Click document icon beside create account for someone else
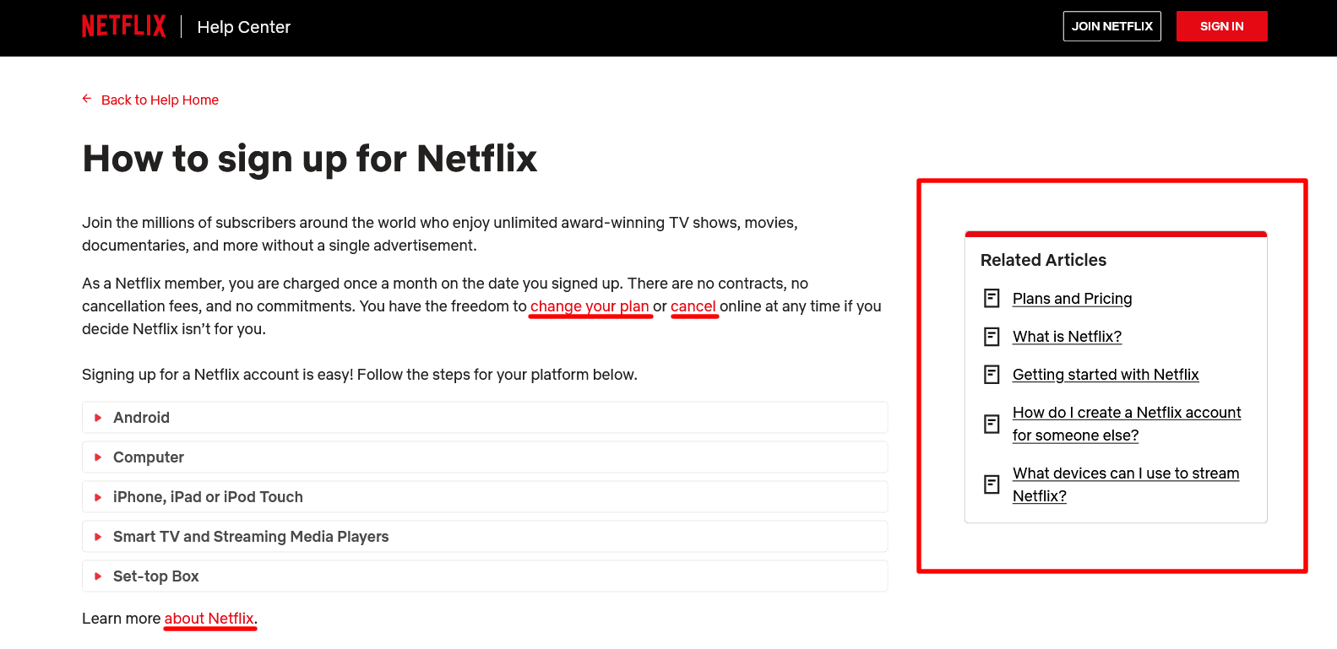The image size is (1337, 649). (x=992, y=424)
